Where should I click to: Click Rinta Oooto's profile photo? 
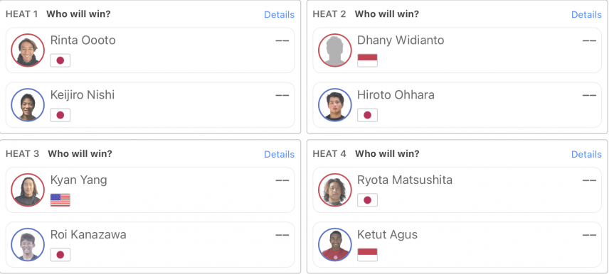tap(28, 50)
